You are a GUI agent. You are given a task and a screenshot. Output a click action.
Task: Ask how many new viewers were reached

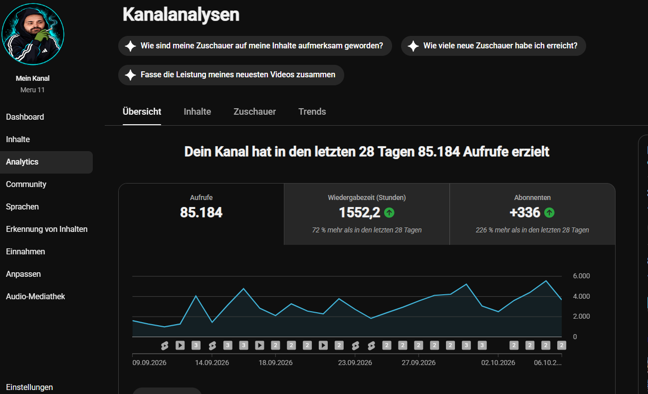click(x=493, y=46)
